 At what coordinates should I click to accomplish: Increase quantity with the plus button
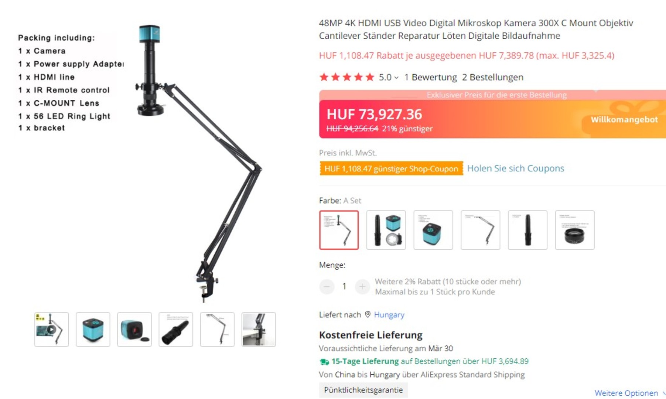click(x=362, y=286)
